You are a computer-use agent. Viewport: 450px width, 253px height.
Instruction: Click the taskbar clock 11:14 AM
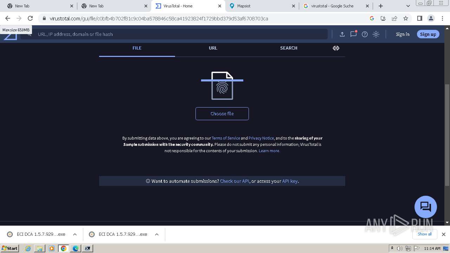(432, 248)
